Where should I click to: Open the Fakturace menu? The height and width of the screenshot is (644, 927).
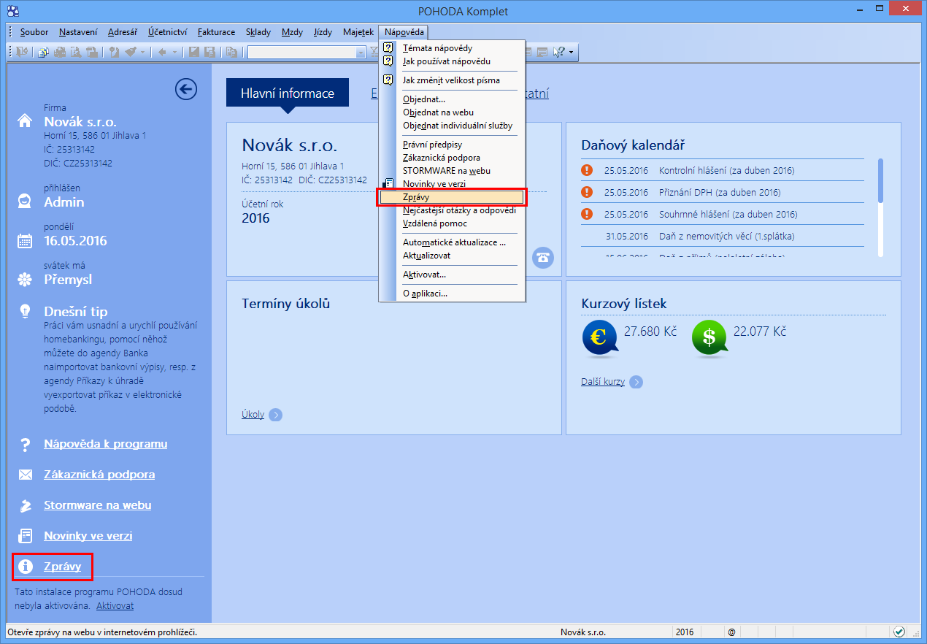tap(216, 32)
